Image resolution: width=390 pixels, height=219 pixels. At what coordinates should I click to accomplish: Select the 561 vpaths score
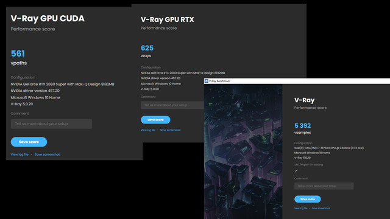point(18,54)
